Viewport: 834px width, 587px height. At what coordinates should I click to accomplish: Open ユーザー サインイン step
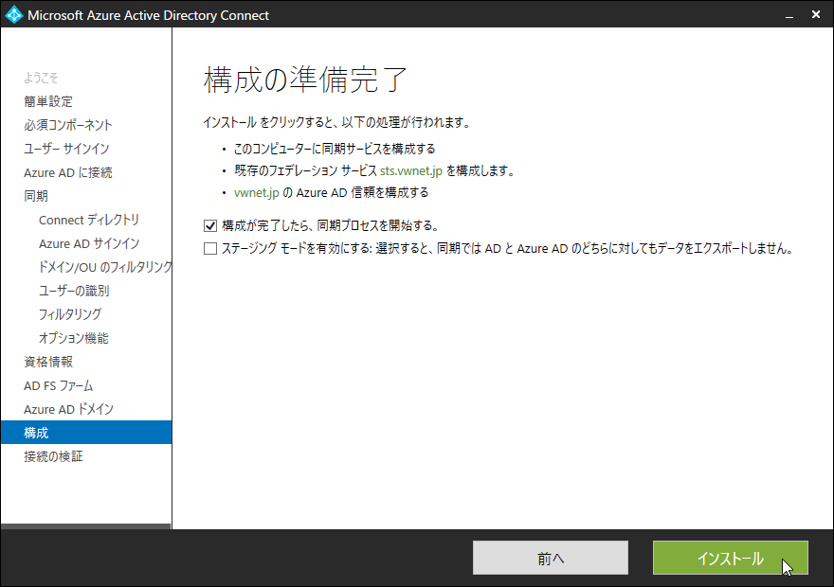pos(66,149)
